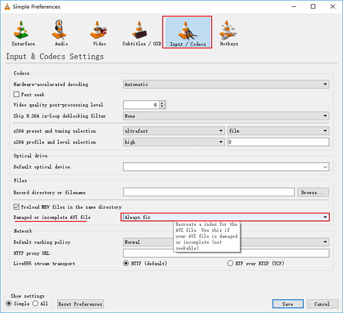Screen dimensions: 343x313
Task: Open Damaged or incomplete AVI file dropdown
Action: point(225,217)
